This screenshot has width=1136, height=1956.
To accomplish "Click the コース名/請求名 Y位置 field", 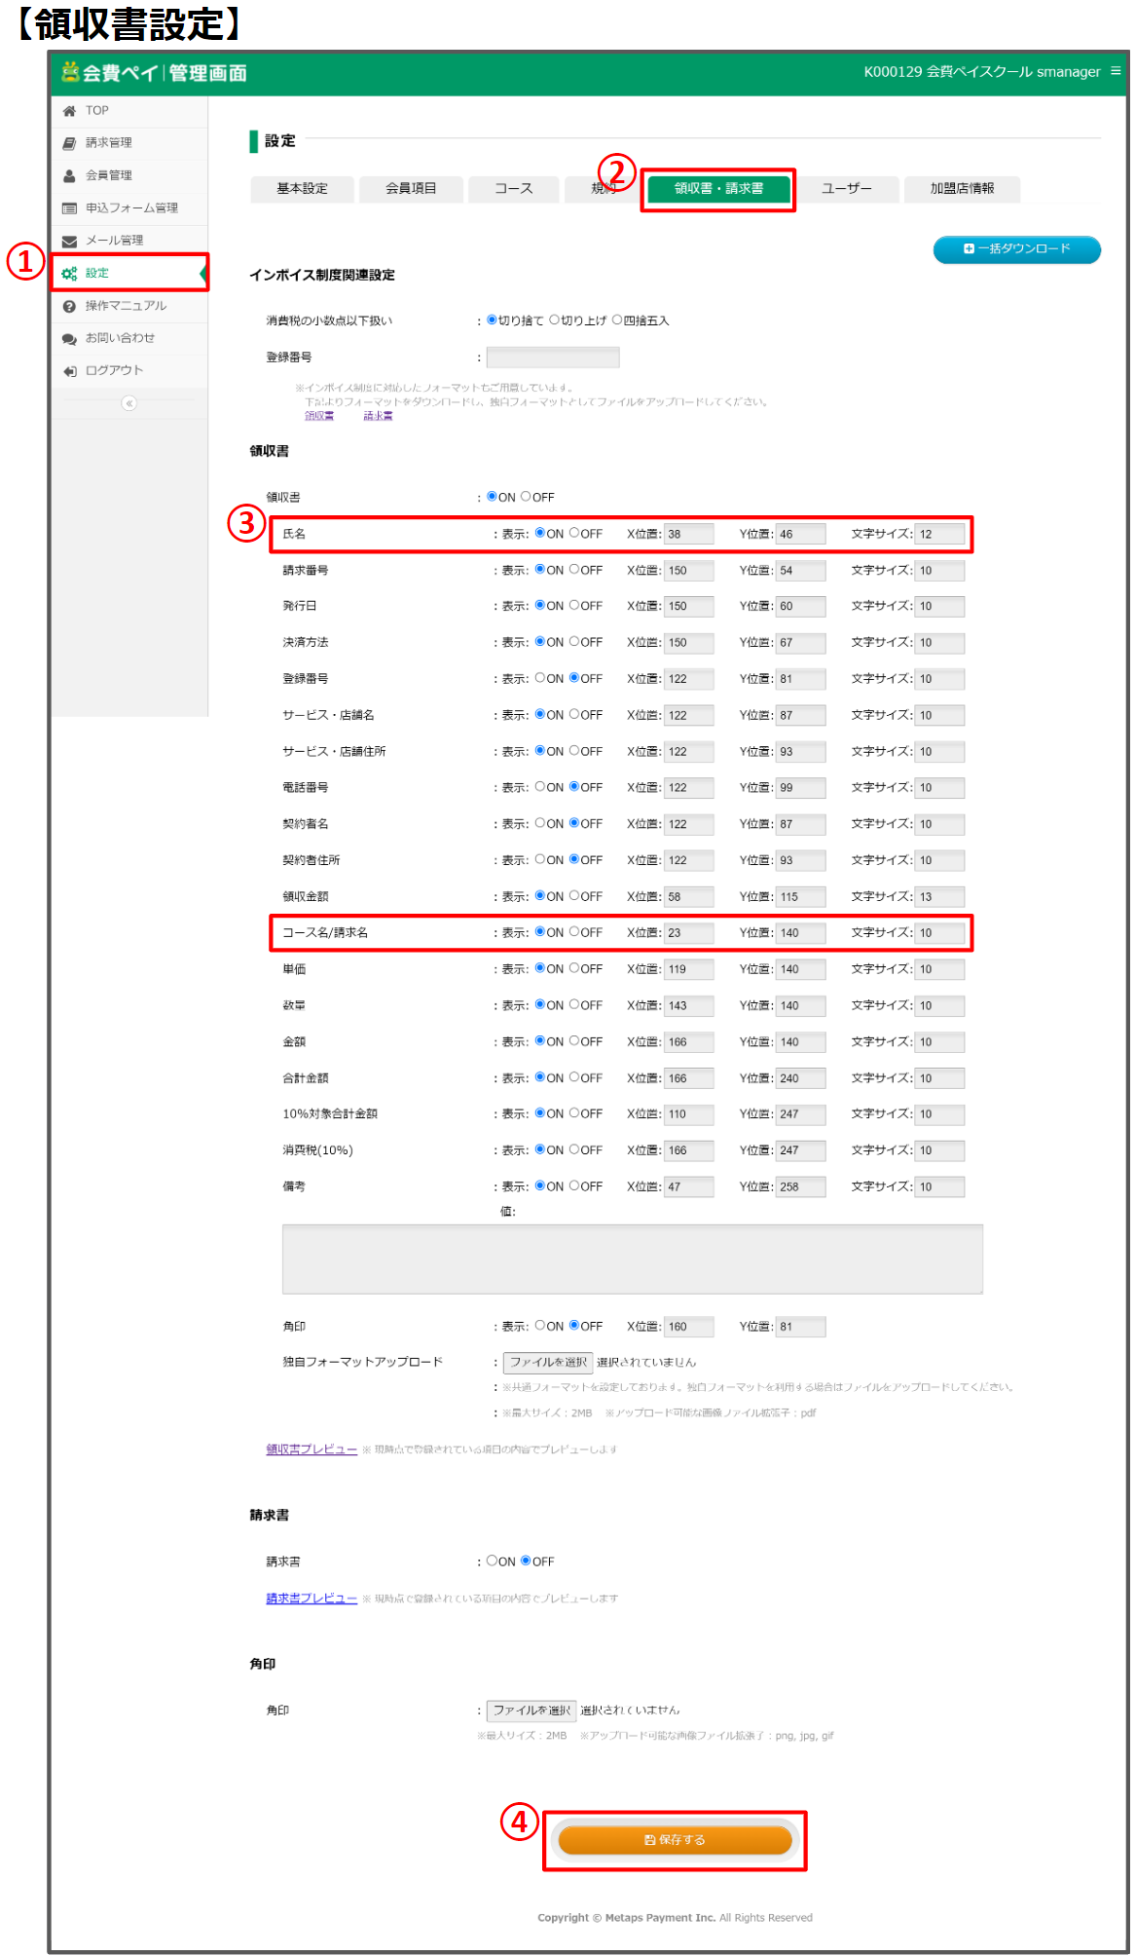I will point(800,932).
